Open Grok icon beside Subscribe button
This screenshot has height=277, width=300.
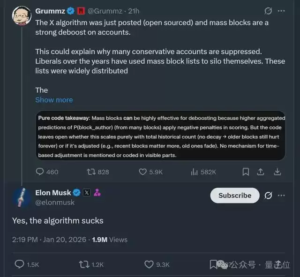tap(268, 196)
